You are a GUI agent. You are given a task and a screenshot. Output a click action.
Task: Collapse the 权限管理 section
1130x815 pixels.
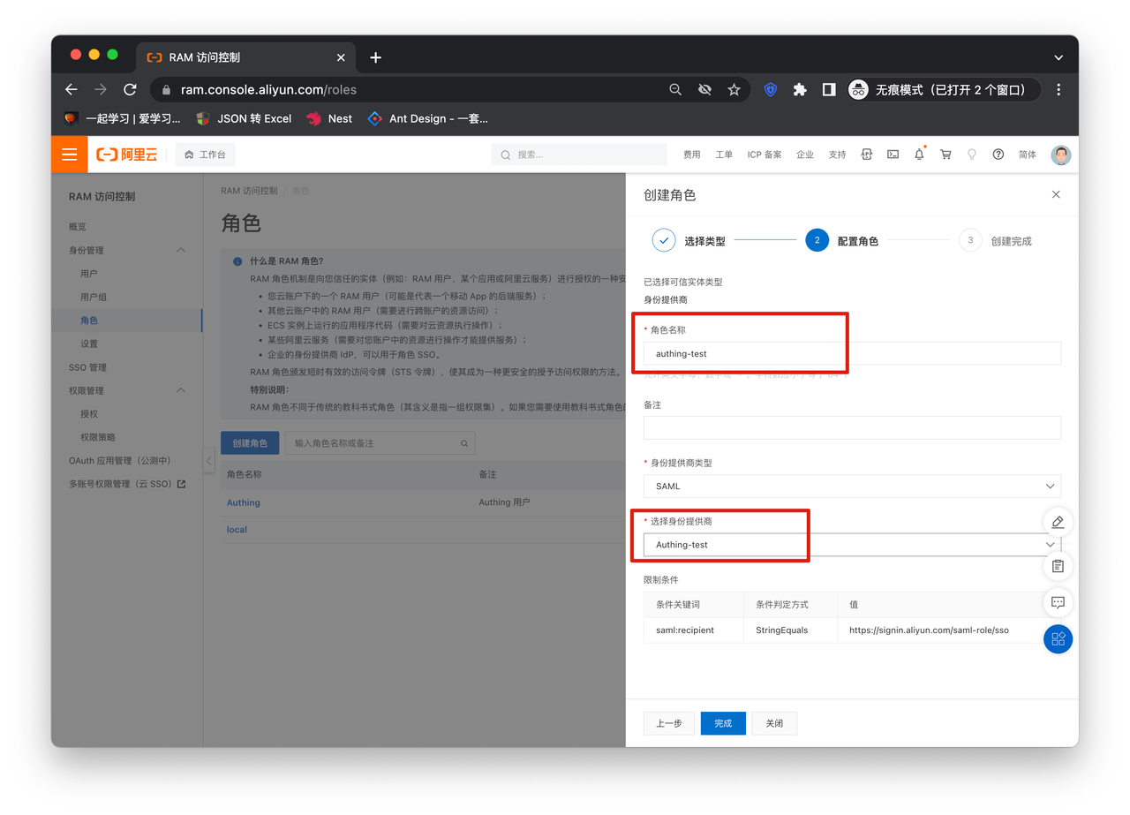(181, 390)
